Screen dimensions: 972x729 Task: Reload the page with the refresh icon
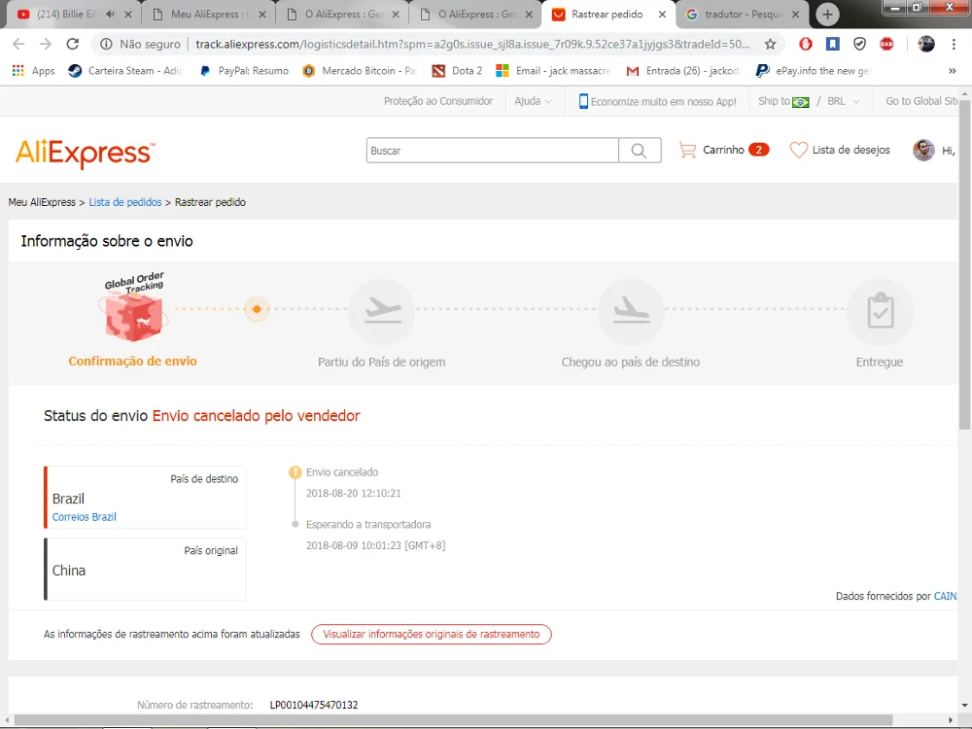pos(73,44)
